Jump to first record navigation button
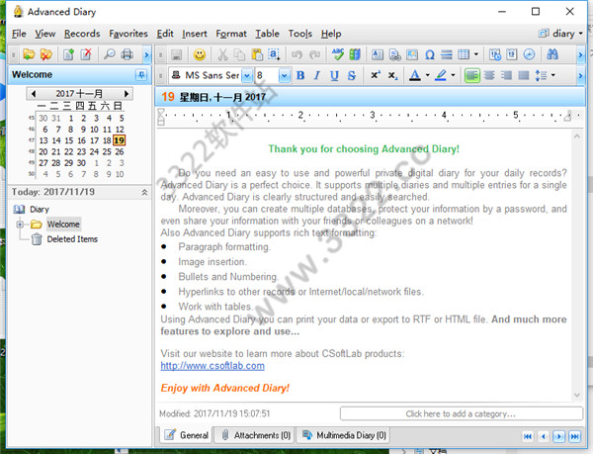593x454 pixels. [x=528, y=436]
